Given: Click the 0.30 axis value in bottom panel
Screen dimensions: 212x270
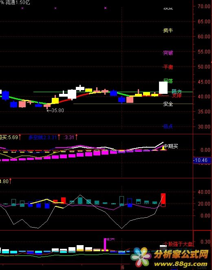Looking at the screenshot, I should click(x=205, y=242).
